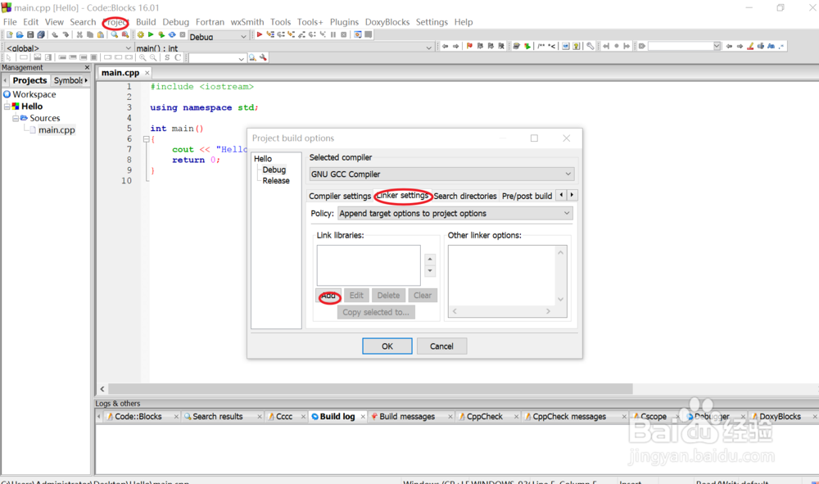The height and width of the screenshot is (484, 819).
Task: Click the Clear bookmarks flag icon
Action: point(501,46)
